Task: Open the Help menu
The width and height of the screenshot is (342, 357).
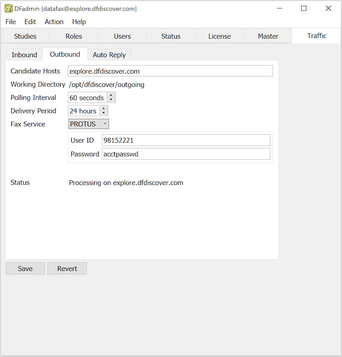Action: 79,22
